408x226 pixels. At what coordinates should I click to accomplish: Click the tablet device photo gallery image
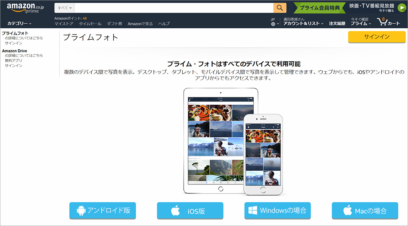pyautogui.click(x=221, y=141)
